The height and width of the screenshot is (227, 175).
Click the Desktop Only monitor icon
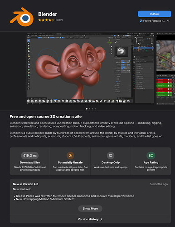(111, 156)
